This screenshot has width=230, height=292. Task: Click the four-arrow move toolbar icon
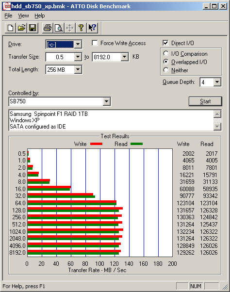click(70, 28)
